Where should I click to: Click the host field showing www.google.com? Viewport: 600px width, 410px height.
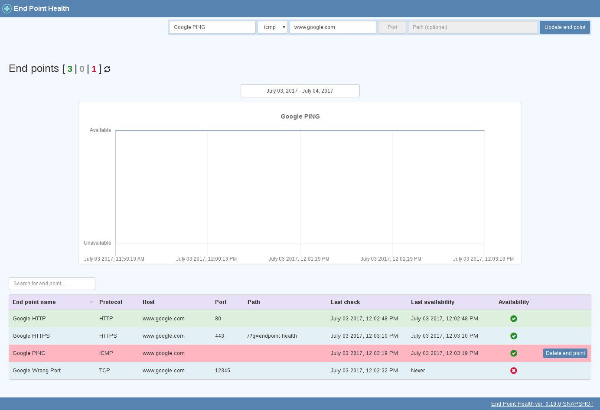tap(333, 27)
